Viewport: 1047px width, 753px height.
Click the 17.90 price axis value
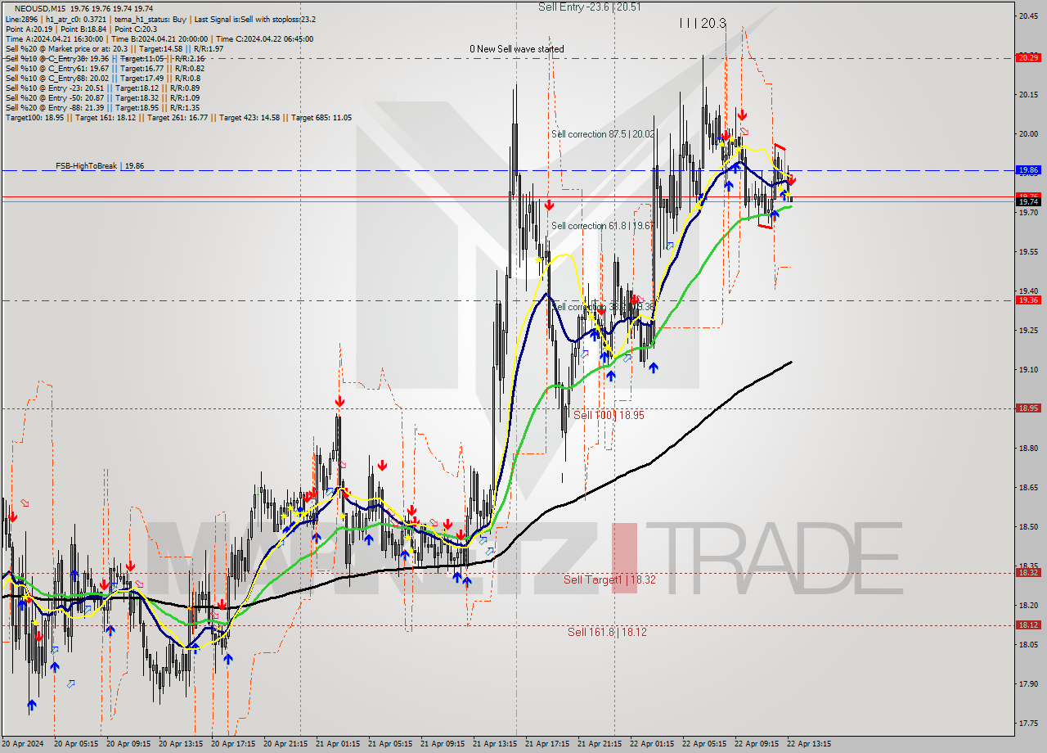pyautogui.click(x=1027, y=684)
